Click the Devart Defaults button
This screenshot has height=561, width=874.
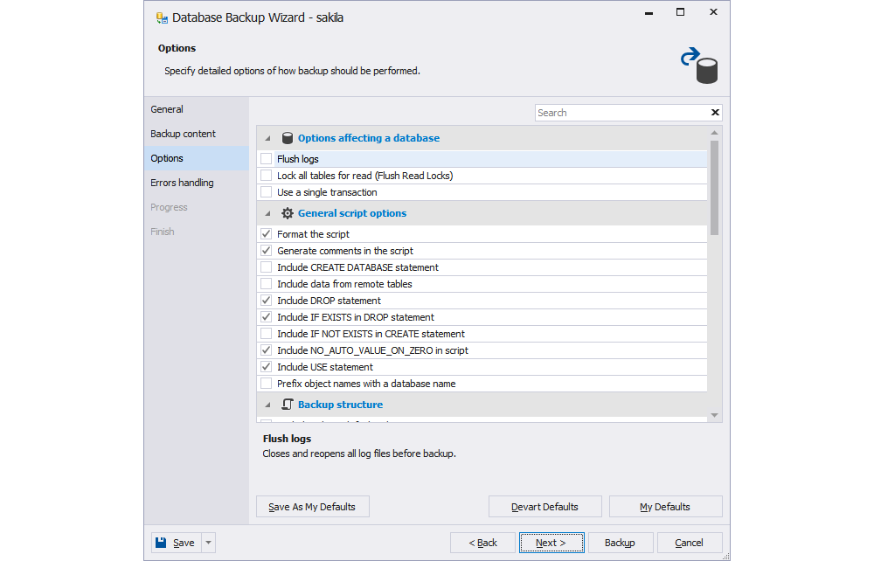pos(545,506)
